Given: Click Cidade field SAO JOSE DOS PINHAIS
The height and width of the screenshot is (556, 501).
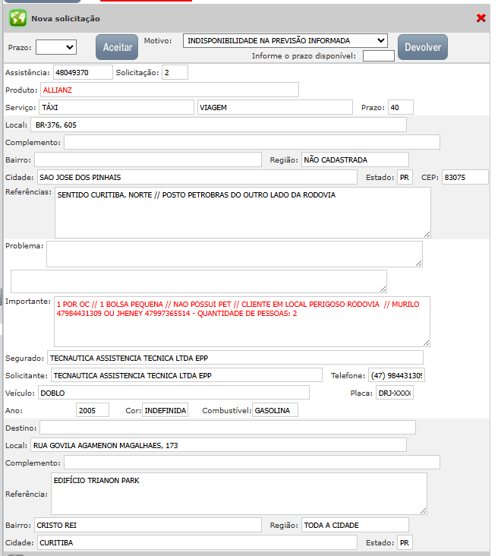Looking at the screenshot, I should (197, 177).
